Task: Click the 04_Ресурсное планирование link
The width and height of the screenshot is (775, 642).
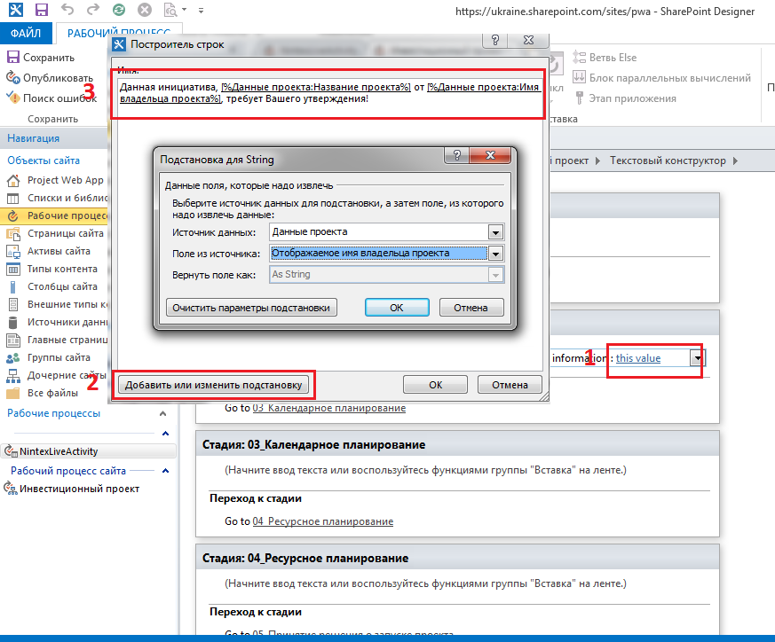Action: (323, 521)
